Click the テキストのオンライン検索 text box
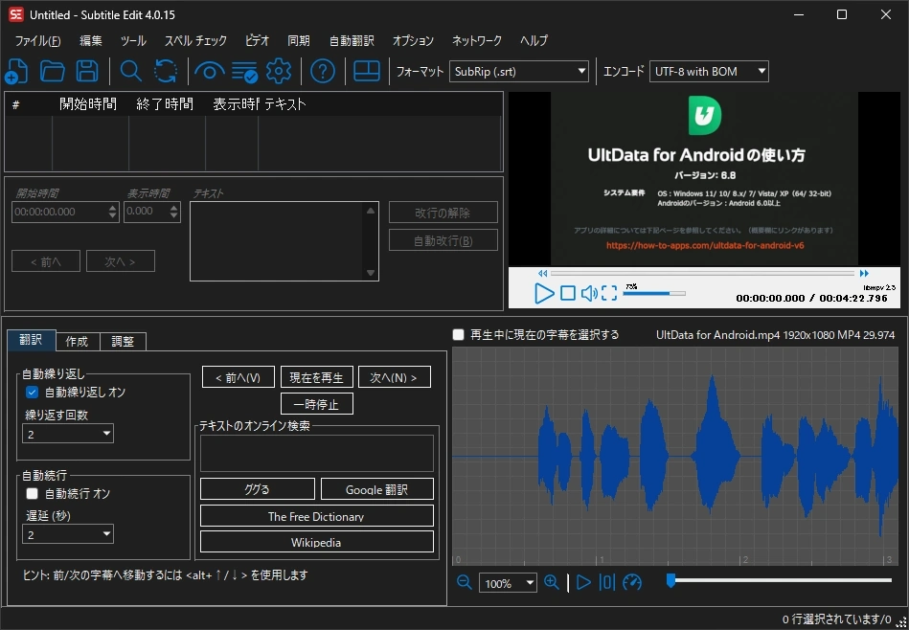Screen dimensions: 909x630 pyautogui.click(x=316, y=453)
